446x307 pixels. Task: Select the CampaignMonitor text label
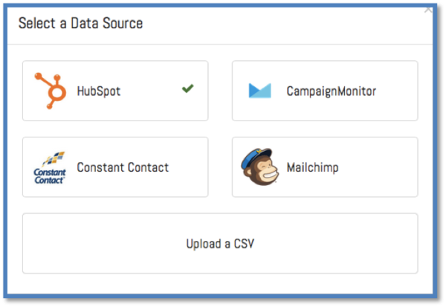coord(331,91)
